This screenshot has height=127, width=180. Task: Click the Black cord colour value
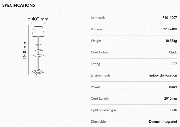click(x=173, y=52)
